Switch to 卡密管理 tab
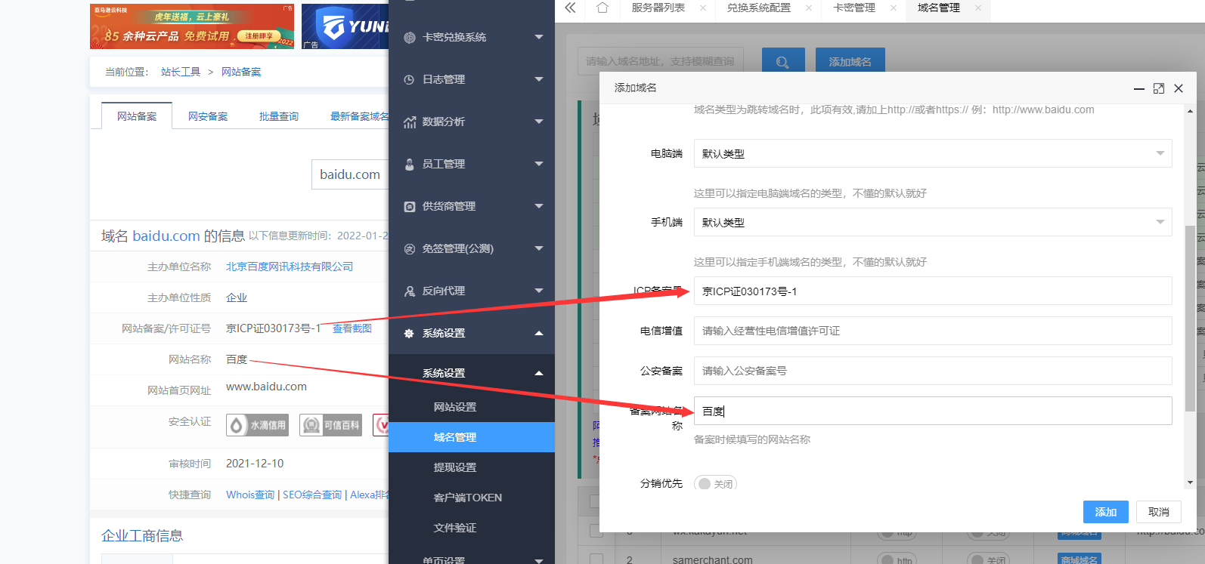 click(x=854, y=8)
